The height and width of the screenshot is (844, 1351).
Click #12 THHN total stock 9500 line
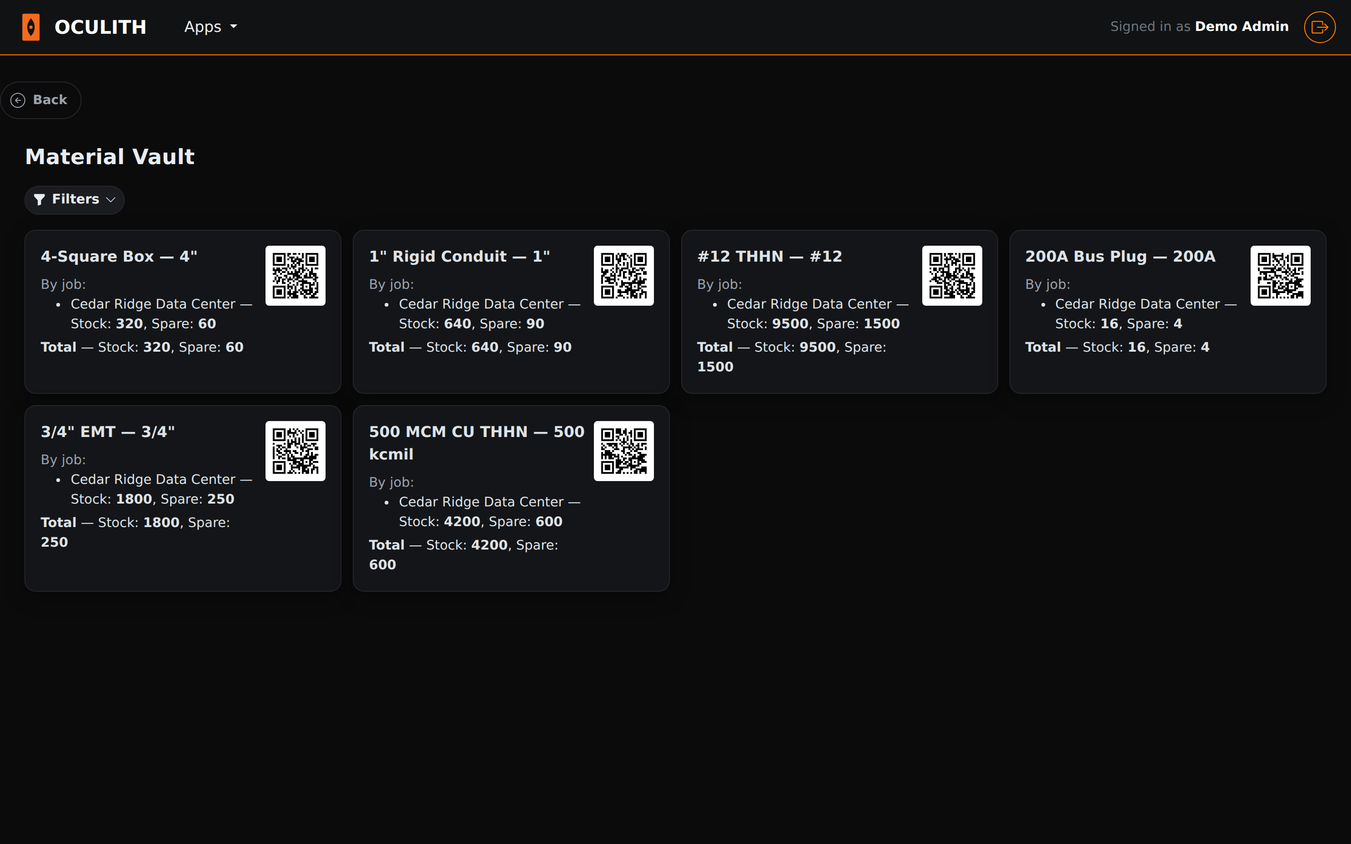(x=792, y=357)
